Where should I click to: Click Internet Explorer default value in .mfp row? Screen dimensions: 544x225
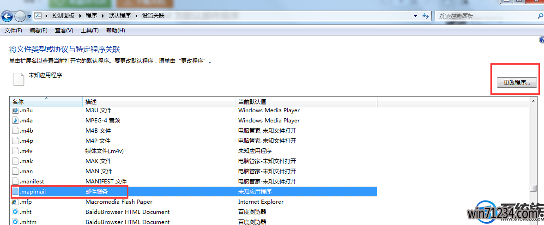pyautogui.click(x=261, y=202)
